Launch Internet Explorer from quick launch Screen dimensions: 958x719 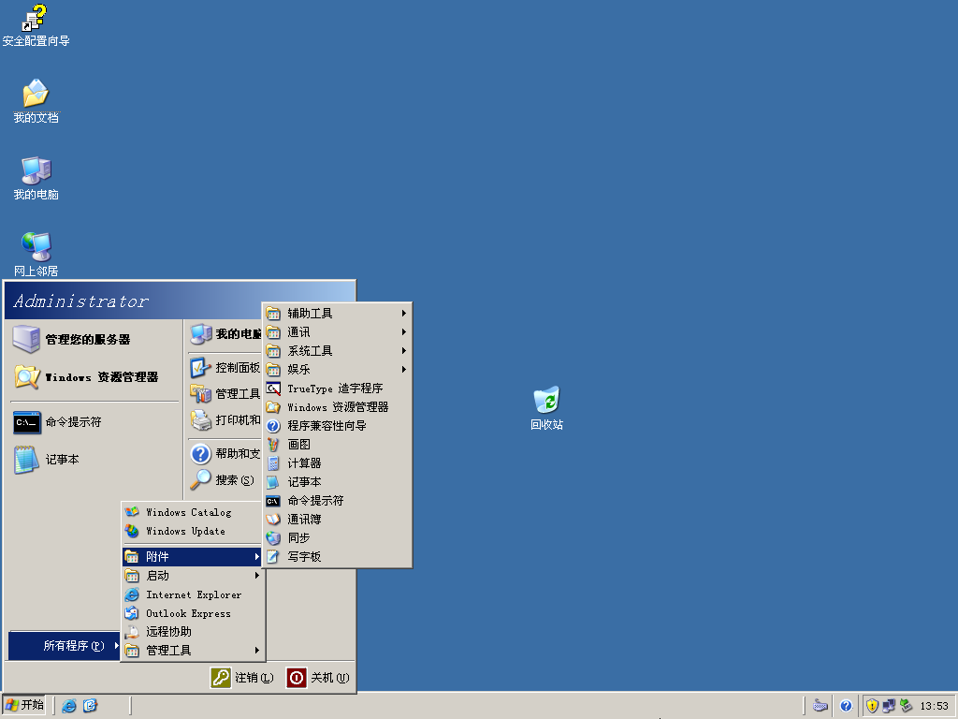69,706
